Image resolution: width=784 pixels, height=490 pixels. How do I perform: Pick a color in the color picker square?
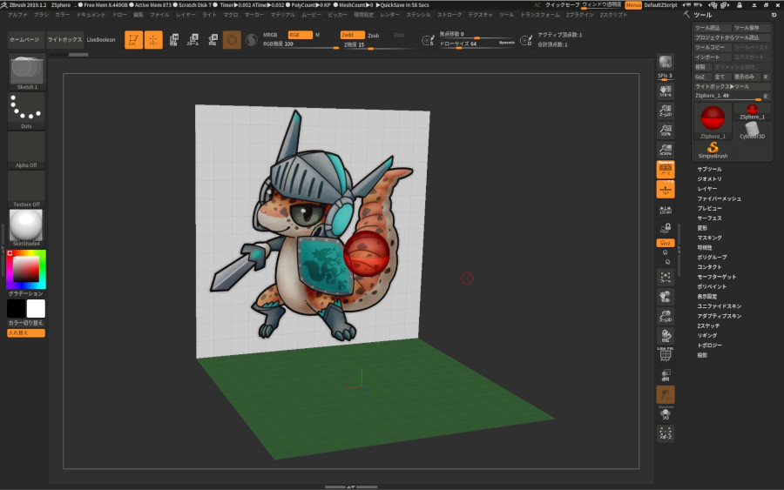pyautogui.click(x=26, y=269)
